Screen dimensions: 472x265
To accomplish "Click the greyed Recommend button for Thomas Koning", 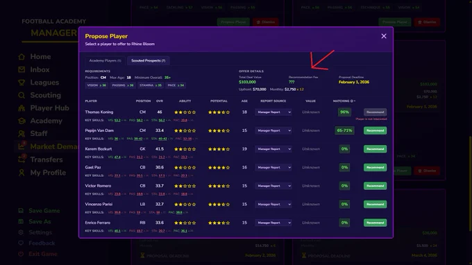I will [x=375, y=112].
